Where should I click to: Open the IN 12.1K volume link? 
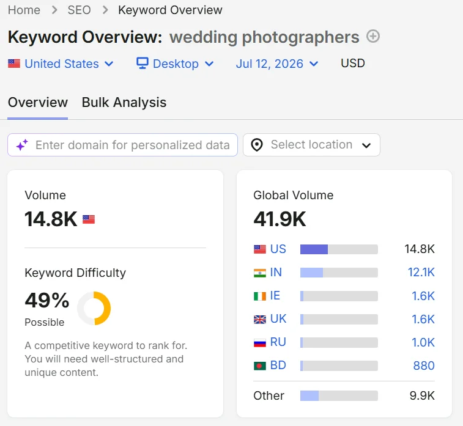(x=421, y=273)
